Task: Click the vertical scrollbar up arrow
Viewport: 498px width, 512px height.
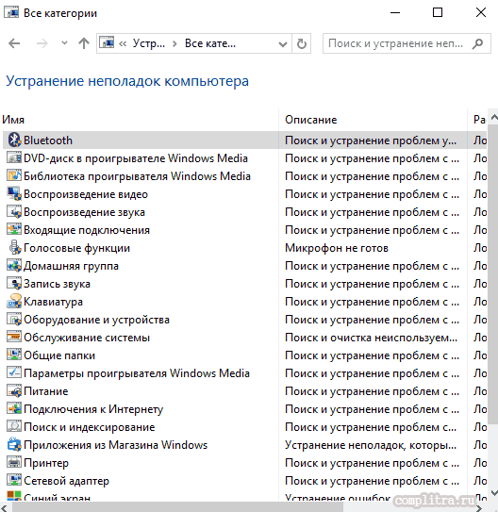Action: pyautogui.click(x=494, y=117)
